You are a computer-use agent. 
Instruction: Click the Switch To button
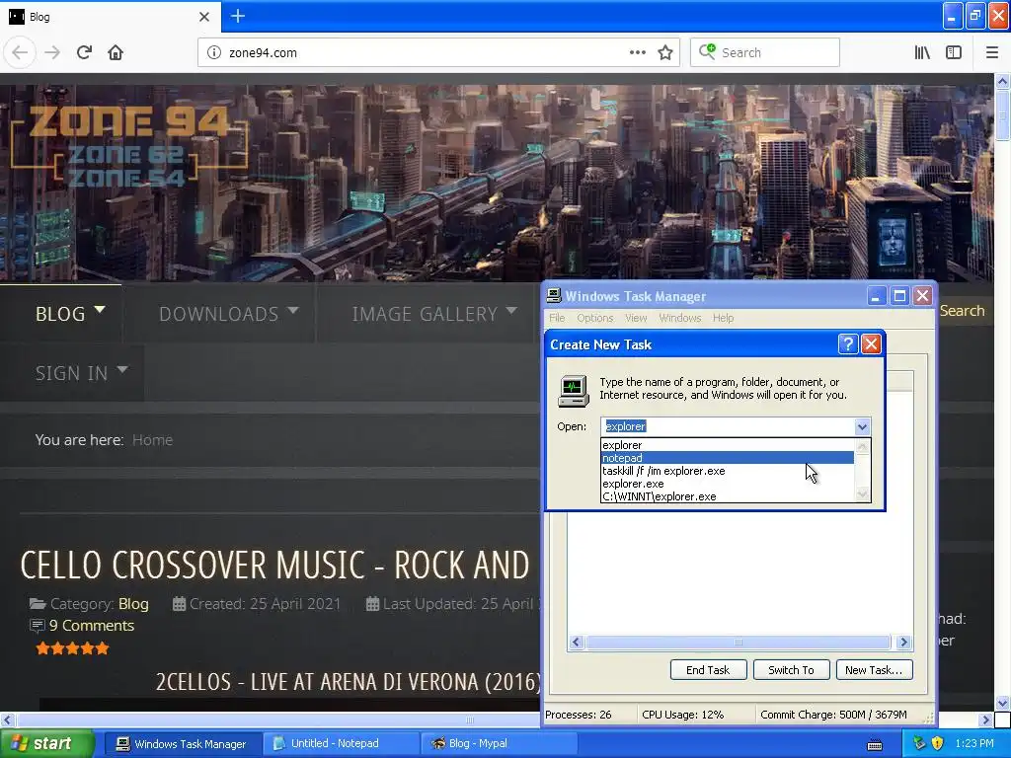pos(791,670)
